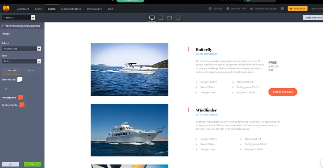Click the Details anfragen button
The width and height of the screenshot is (323, 168).
[x=283, y=92]
